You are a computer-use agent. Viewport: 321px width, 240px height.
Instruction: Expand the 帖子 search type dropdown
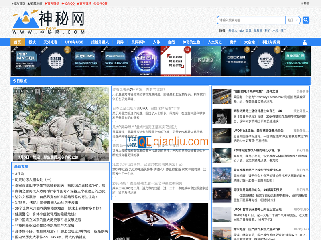pyautogui.click(x=293, y=20)
